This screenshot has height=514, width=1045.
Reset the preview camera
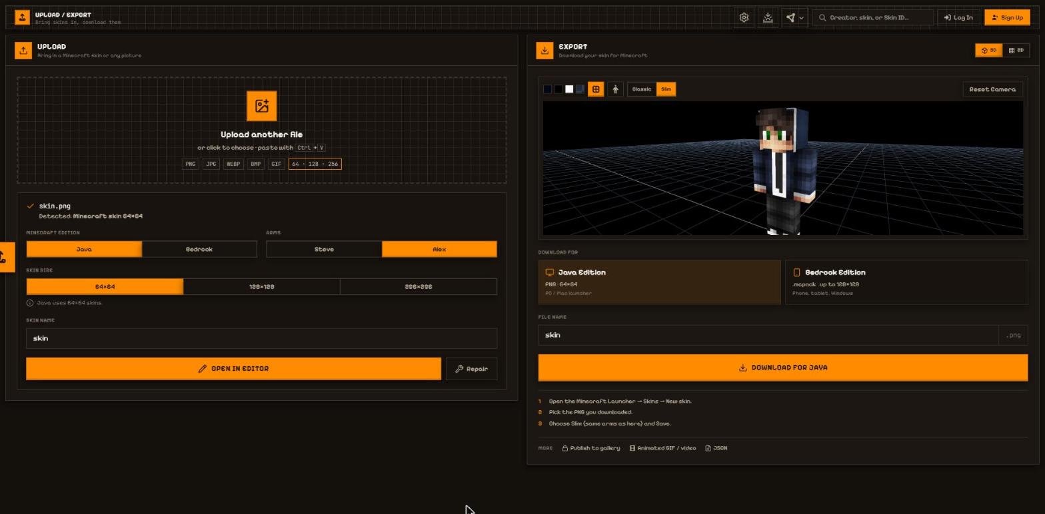tap(992, 89)
